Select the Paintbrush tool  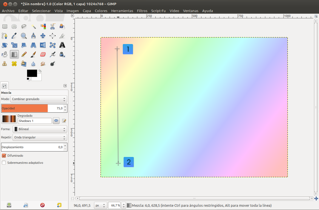tap(33, 54)
